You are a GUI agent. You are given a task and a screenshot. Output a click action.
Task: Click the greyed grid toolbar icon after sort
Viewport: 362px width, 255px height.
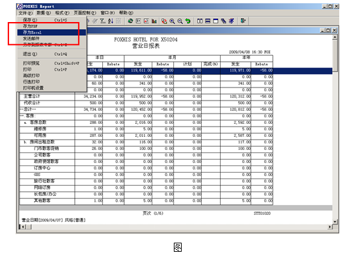[x=118, y=21]
